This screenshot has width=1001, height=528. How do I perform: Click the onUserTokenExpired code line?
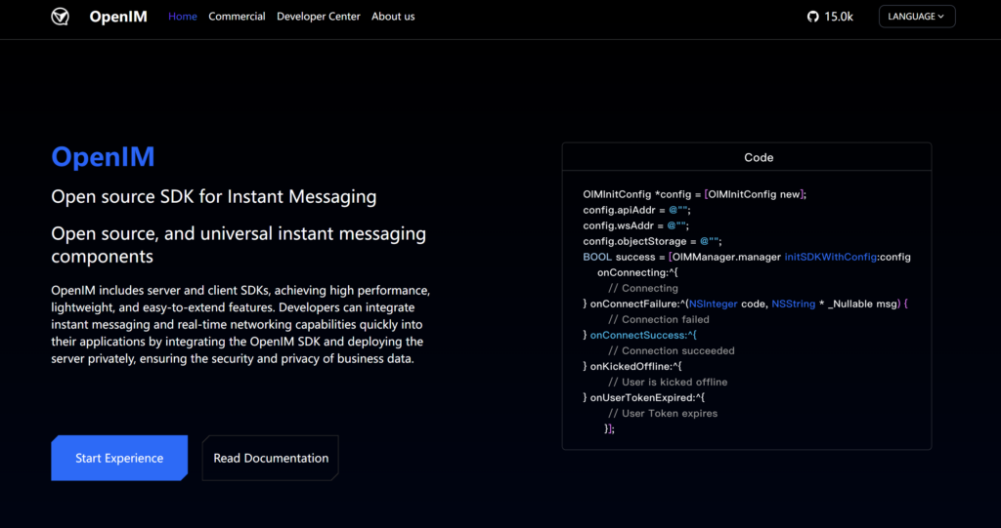point(646,397)
